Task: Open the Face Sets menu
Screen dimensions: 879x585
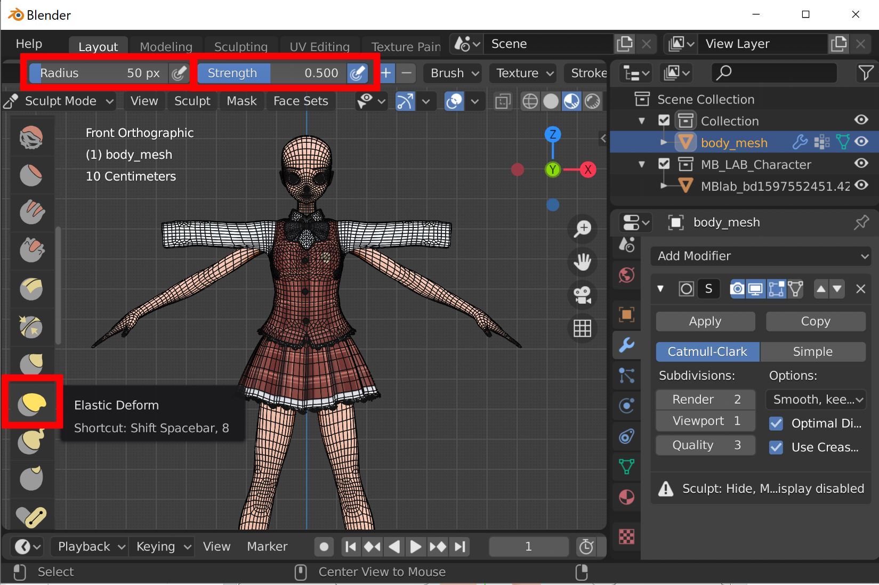Action: 301,101
